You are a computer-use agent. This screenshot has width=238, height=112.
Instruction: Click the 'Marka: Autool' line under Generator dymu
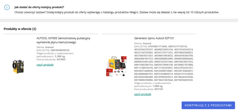(x=143, y=43)
